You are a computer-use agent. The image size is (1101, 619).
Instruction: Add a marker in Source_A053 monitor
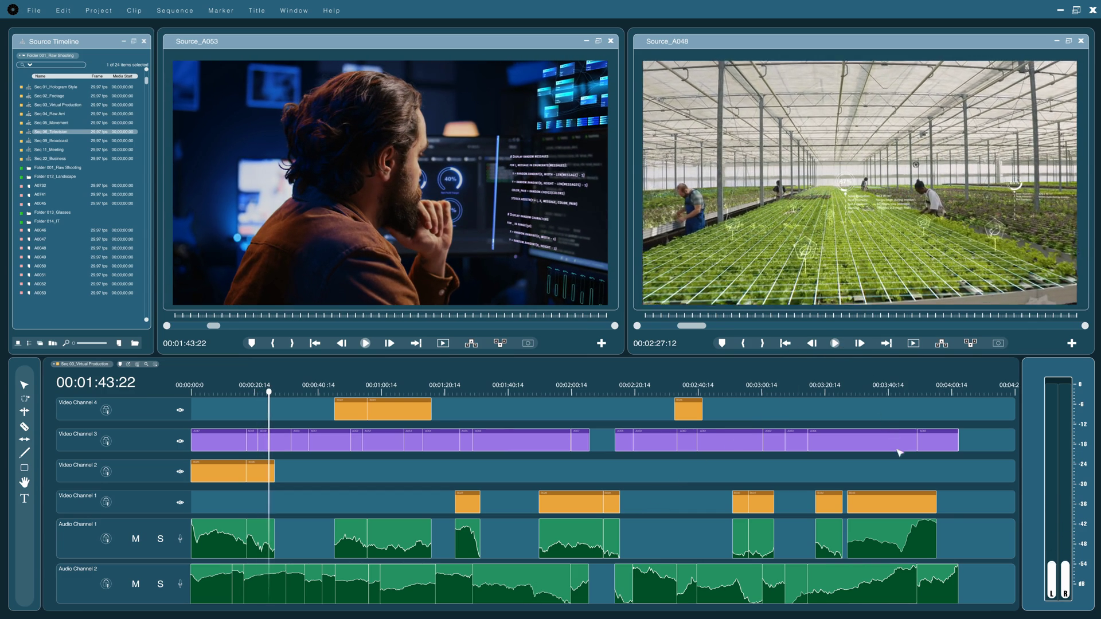tap(251, 343)
